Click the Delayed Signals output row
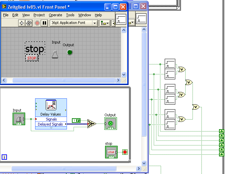 click(x=51, y=124)
